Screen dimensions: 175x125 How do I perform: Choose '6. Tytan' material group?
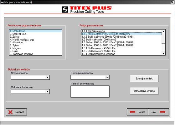[36, 45]
